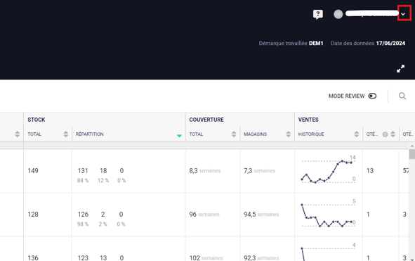The image size is (415, 261).
Task: Open the search magnifier icon
Action: click(402, 96)
